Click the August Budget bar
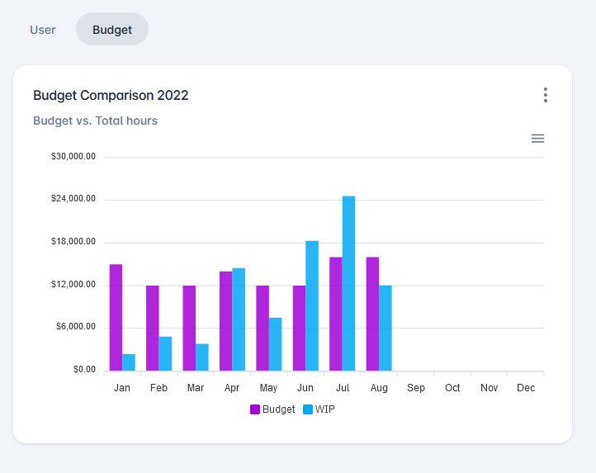 [x=372, y=314]
